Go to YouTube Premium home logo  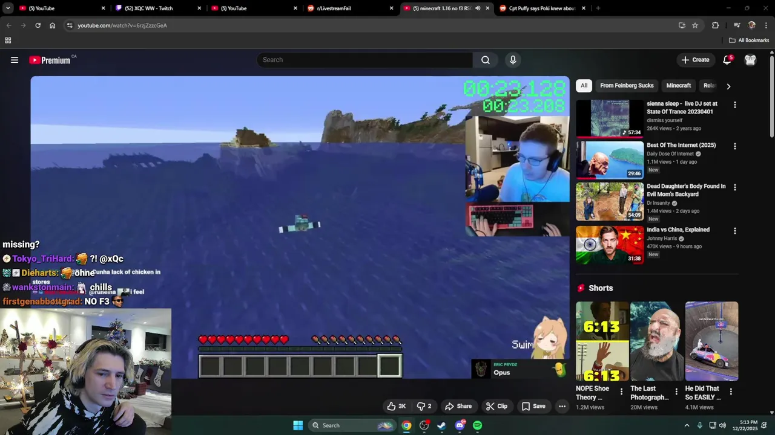(50, 60)
